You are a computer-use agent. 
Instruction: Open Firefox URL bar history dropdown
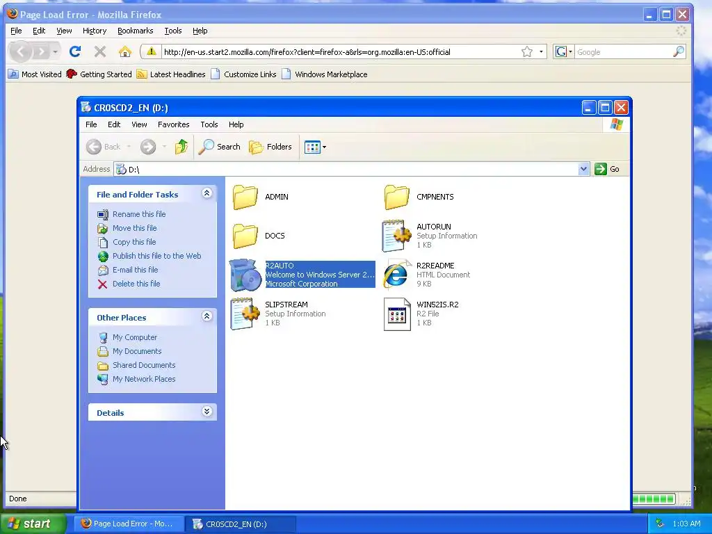pyautogui.click(x=541, y=51)
